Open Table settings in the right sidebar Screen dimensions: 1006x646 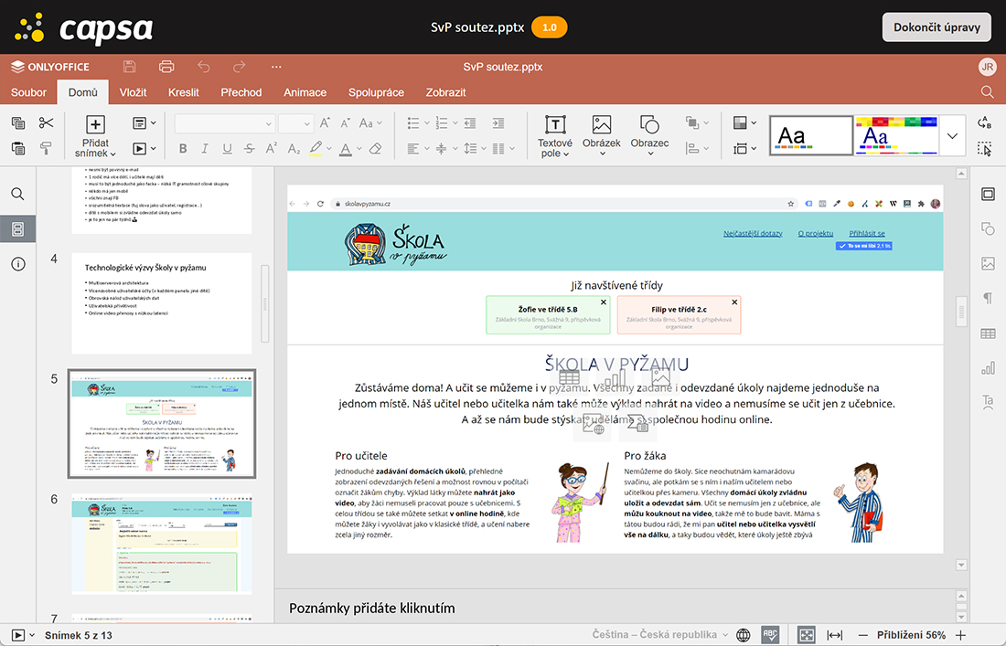click(x=988, y=334)
